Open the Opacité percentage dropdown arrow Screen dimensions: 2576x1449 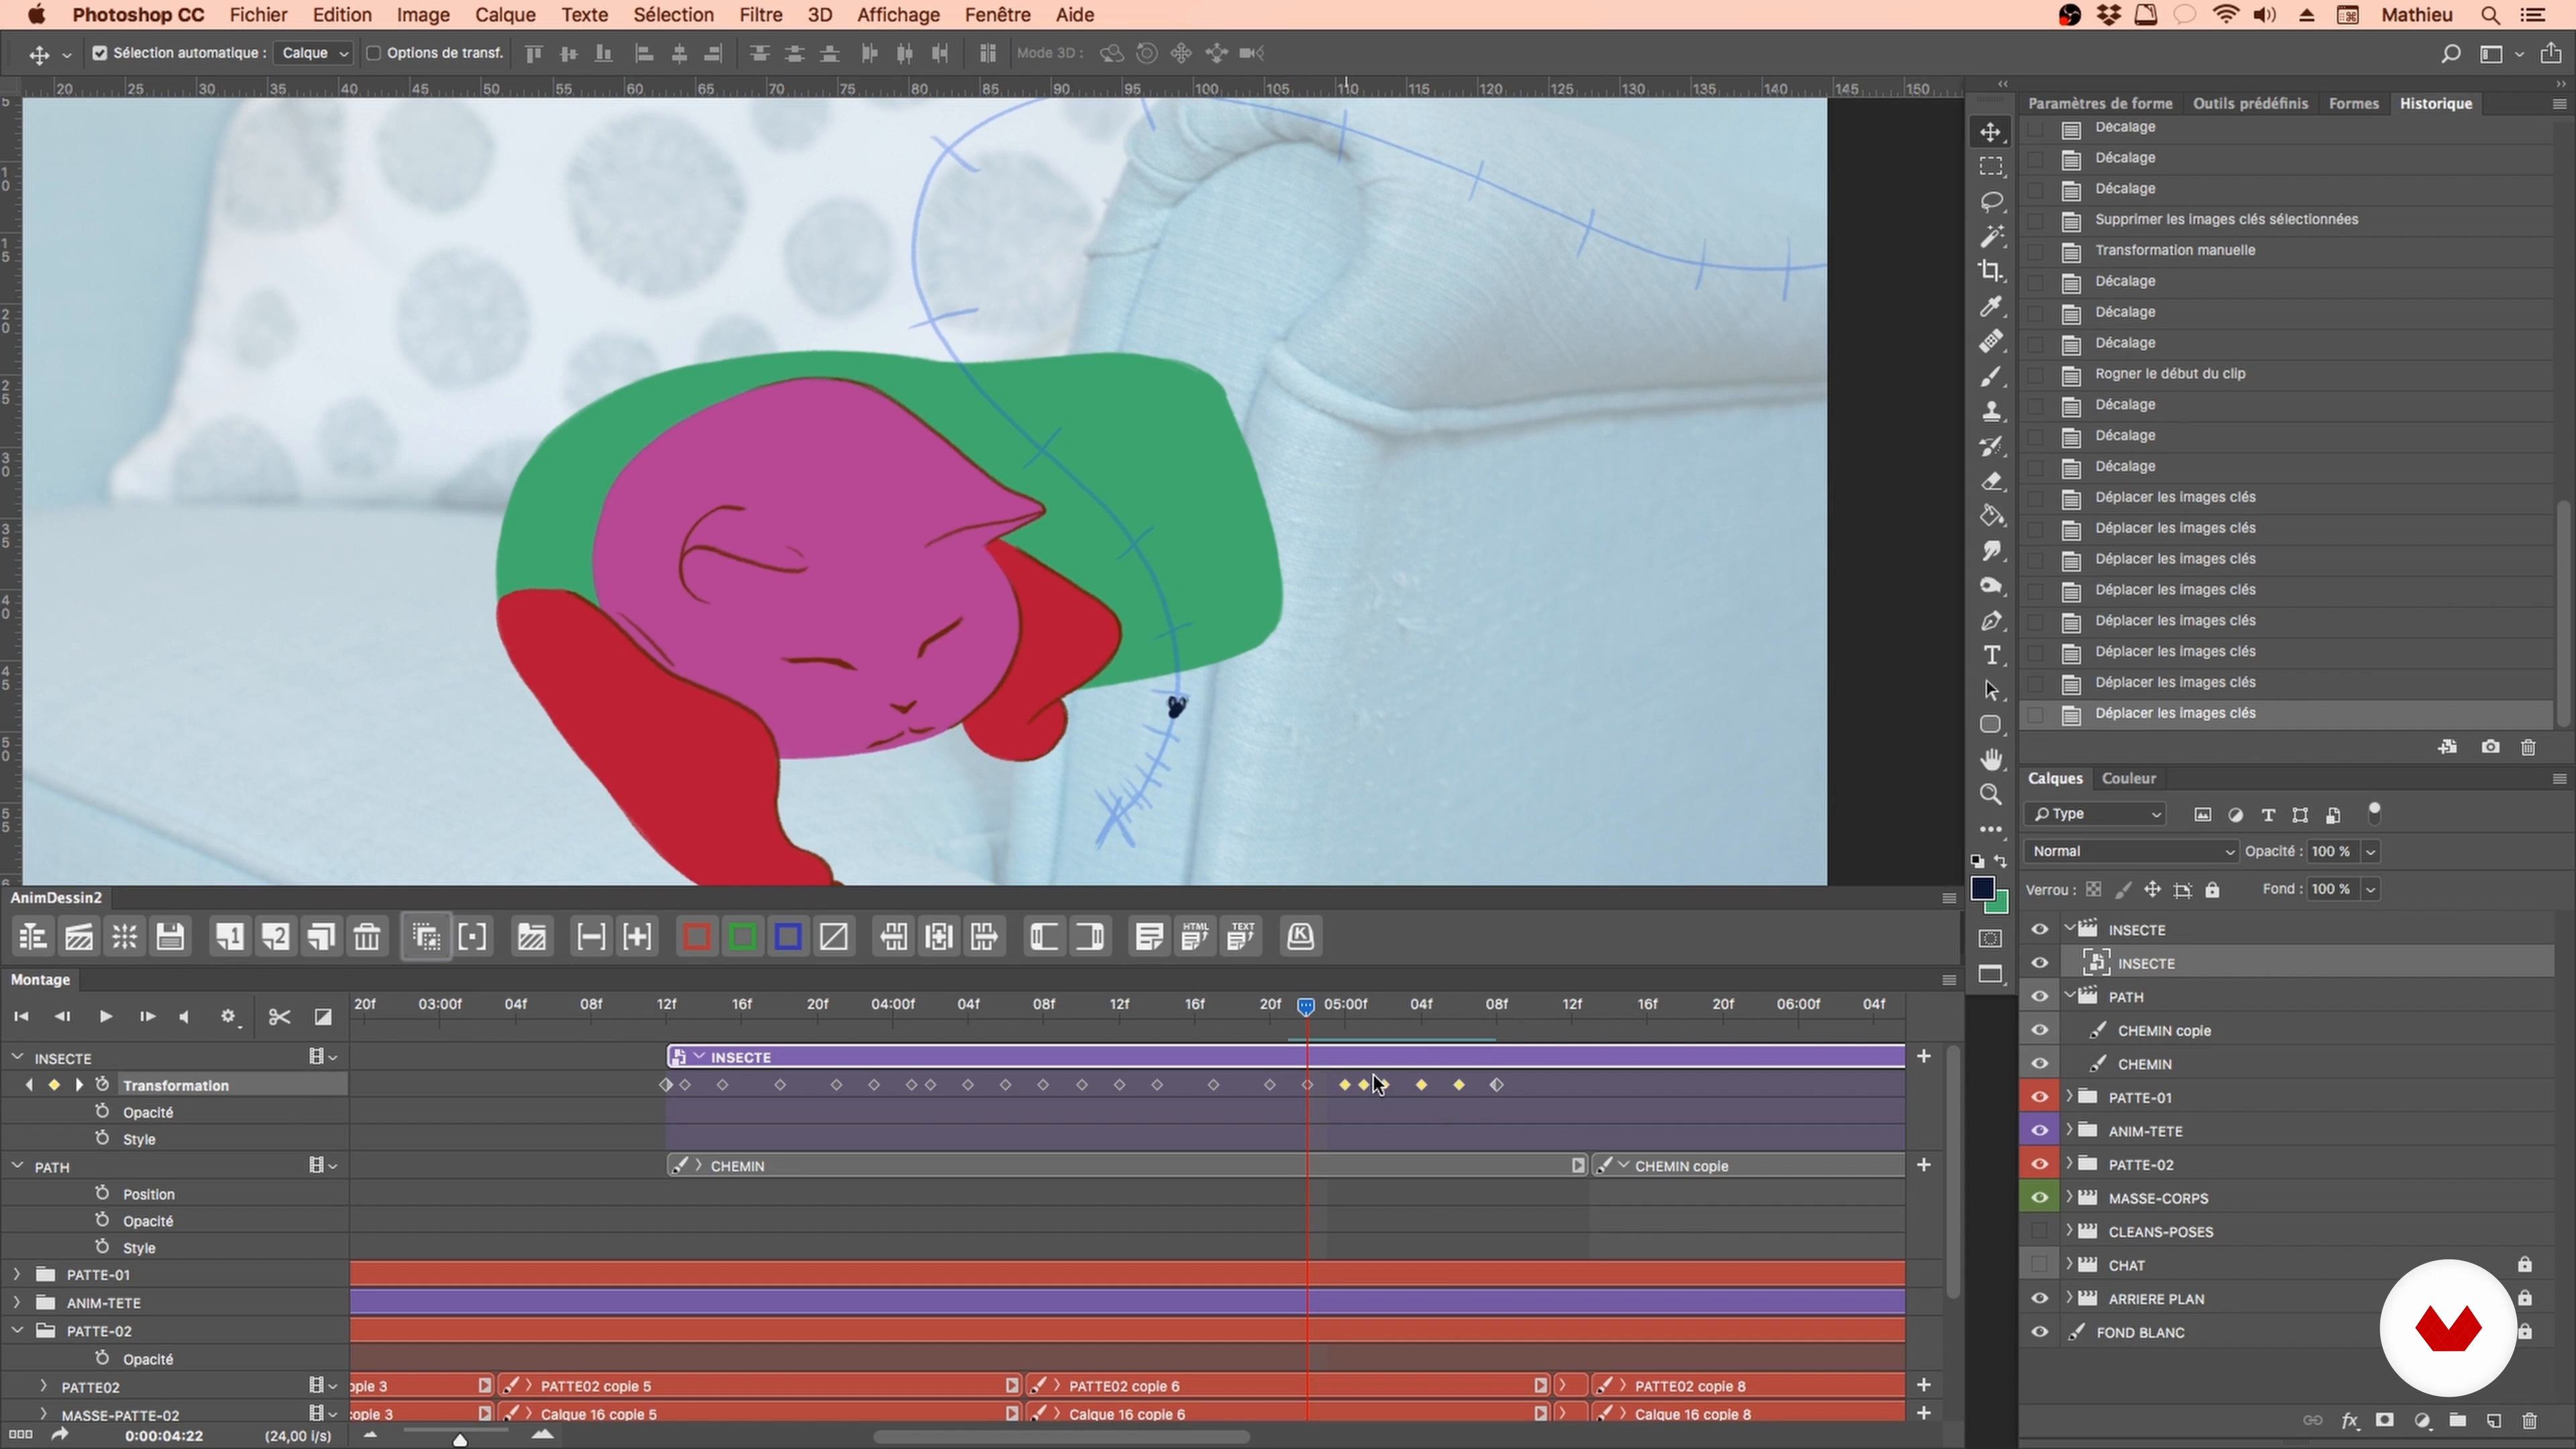pos(2370,852)
